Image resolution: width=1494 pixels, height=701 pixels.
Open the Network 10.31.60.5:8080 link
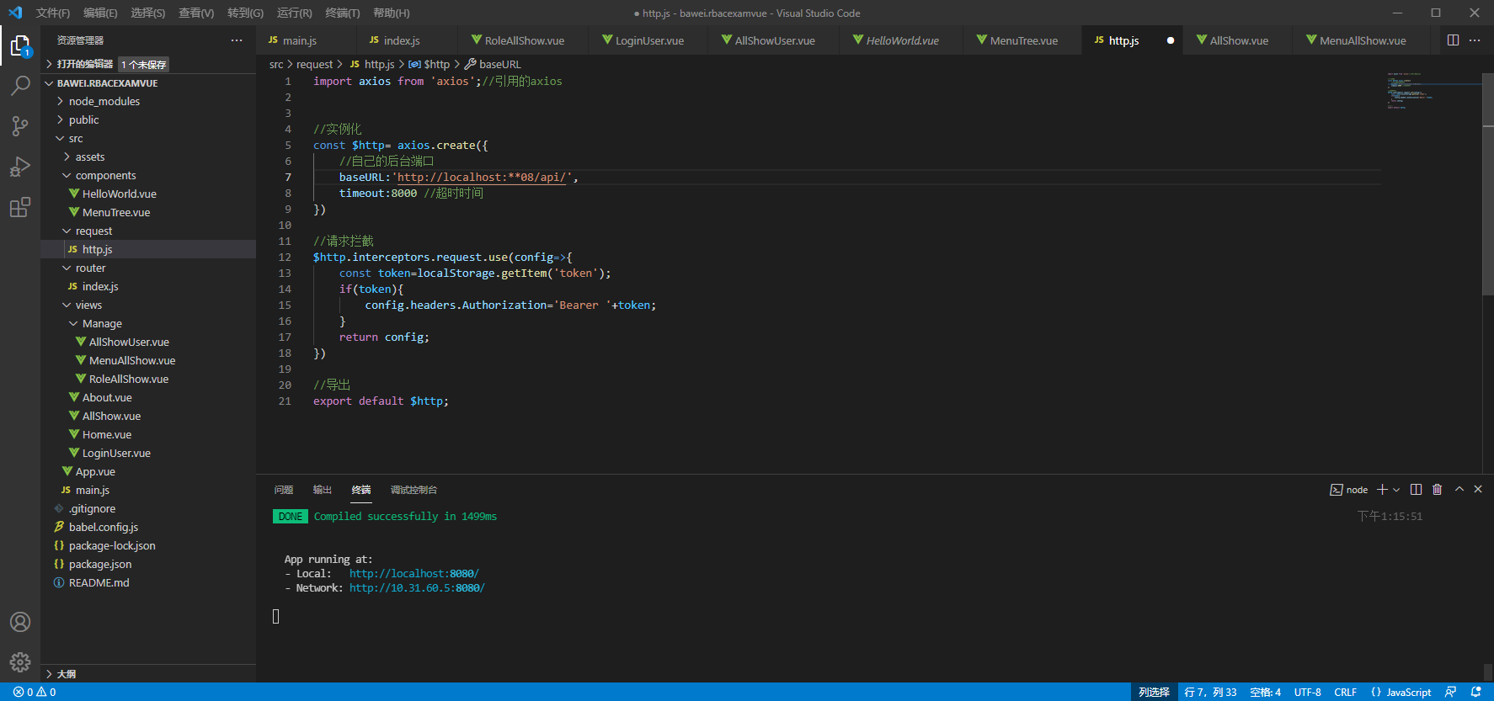[x=417, y=588]
